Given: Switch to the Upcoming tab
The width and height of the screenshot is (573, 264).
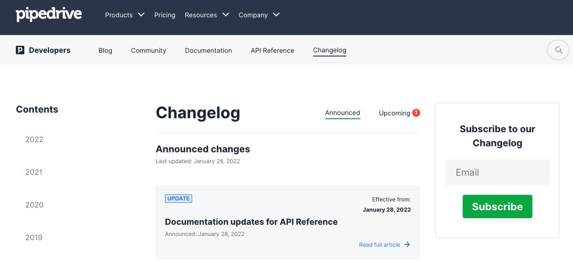Looking at the screenshot, I should pyautogui.click(x=394, y=113).
